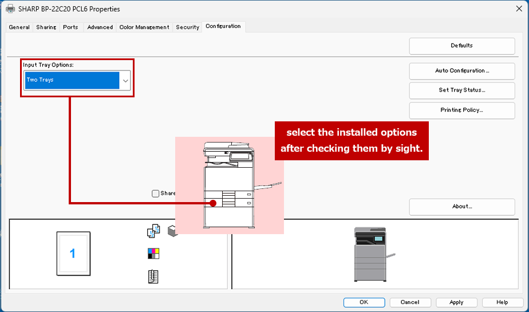Switch to the Advanced tab

100,27
